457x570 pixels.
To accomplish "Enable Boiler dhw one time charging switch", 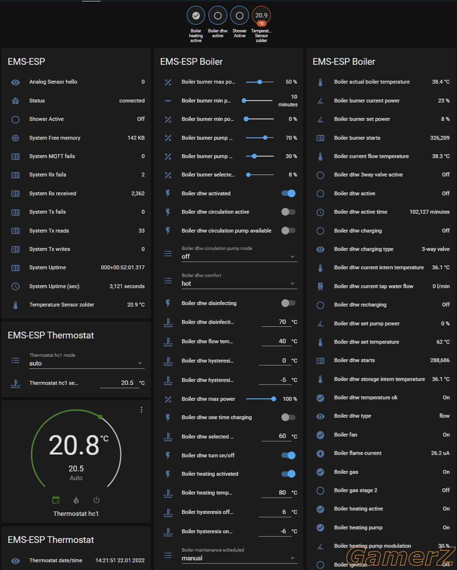I will click(x=288, y=417).
